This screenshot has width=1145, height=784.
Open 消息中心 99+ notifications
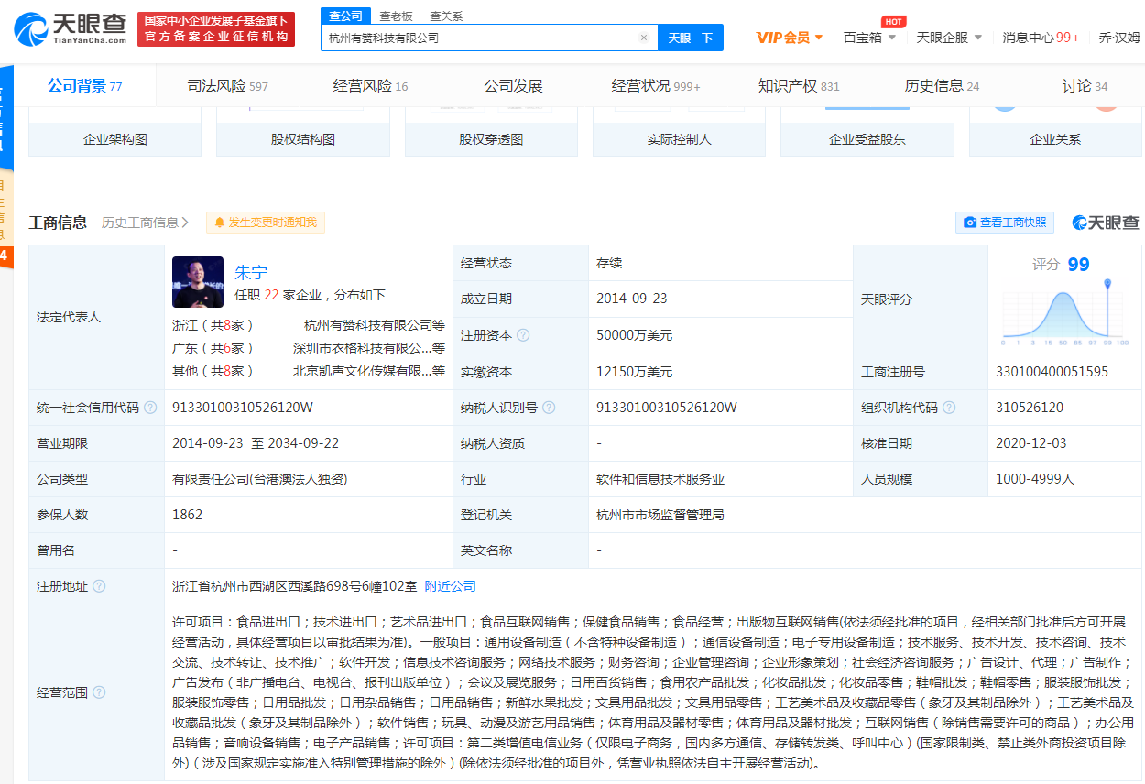click(x=1041, y=38)
